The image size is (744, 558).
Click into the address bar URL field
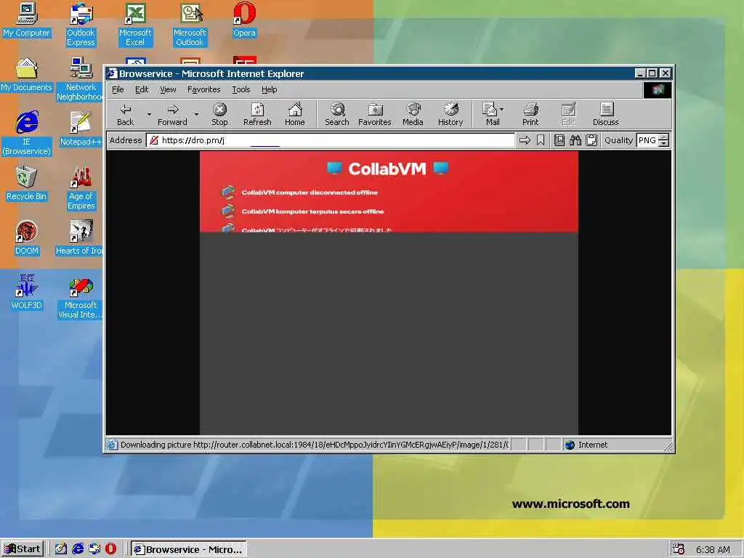pos(331,140)
